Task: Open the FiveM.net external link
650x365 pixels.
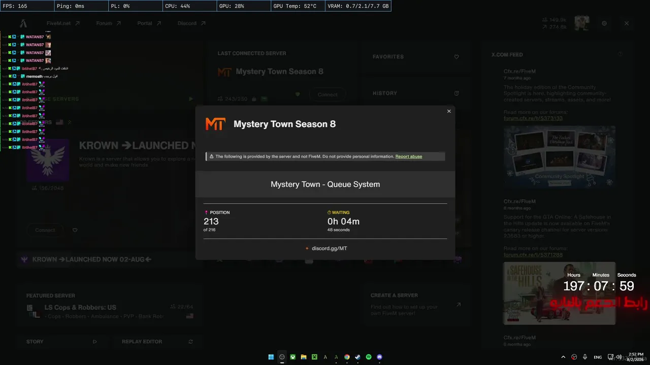Action: pos(63,23)
